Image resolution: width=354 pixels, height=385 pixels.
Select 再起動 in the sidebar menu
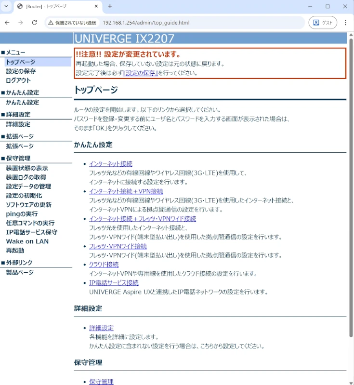(15, 251)
